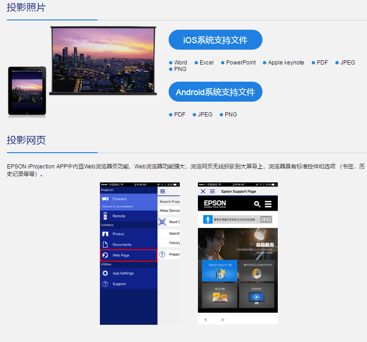Tap the Remote control icon
This screenshot has height=342, width=367.
105,216
